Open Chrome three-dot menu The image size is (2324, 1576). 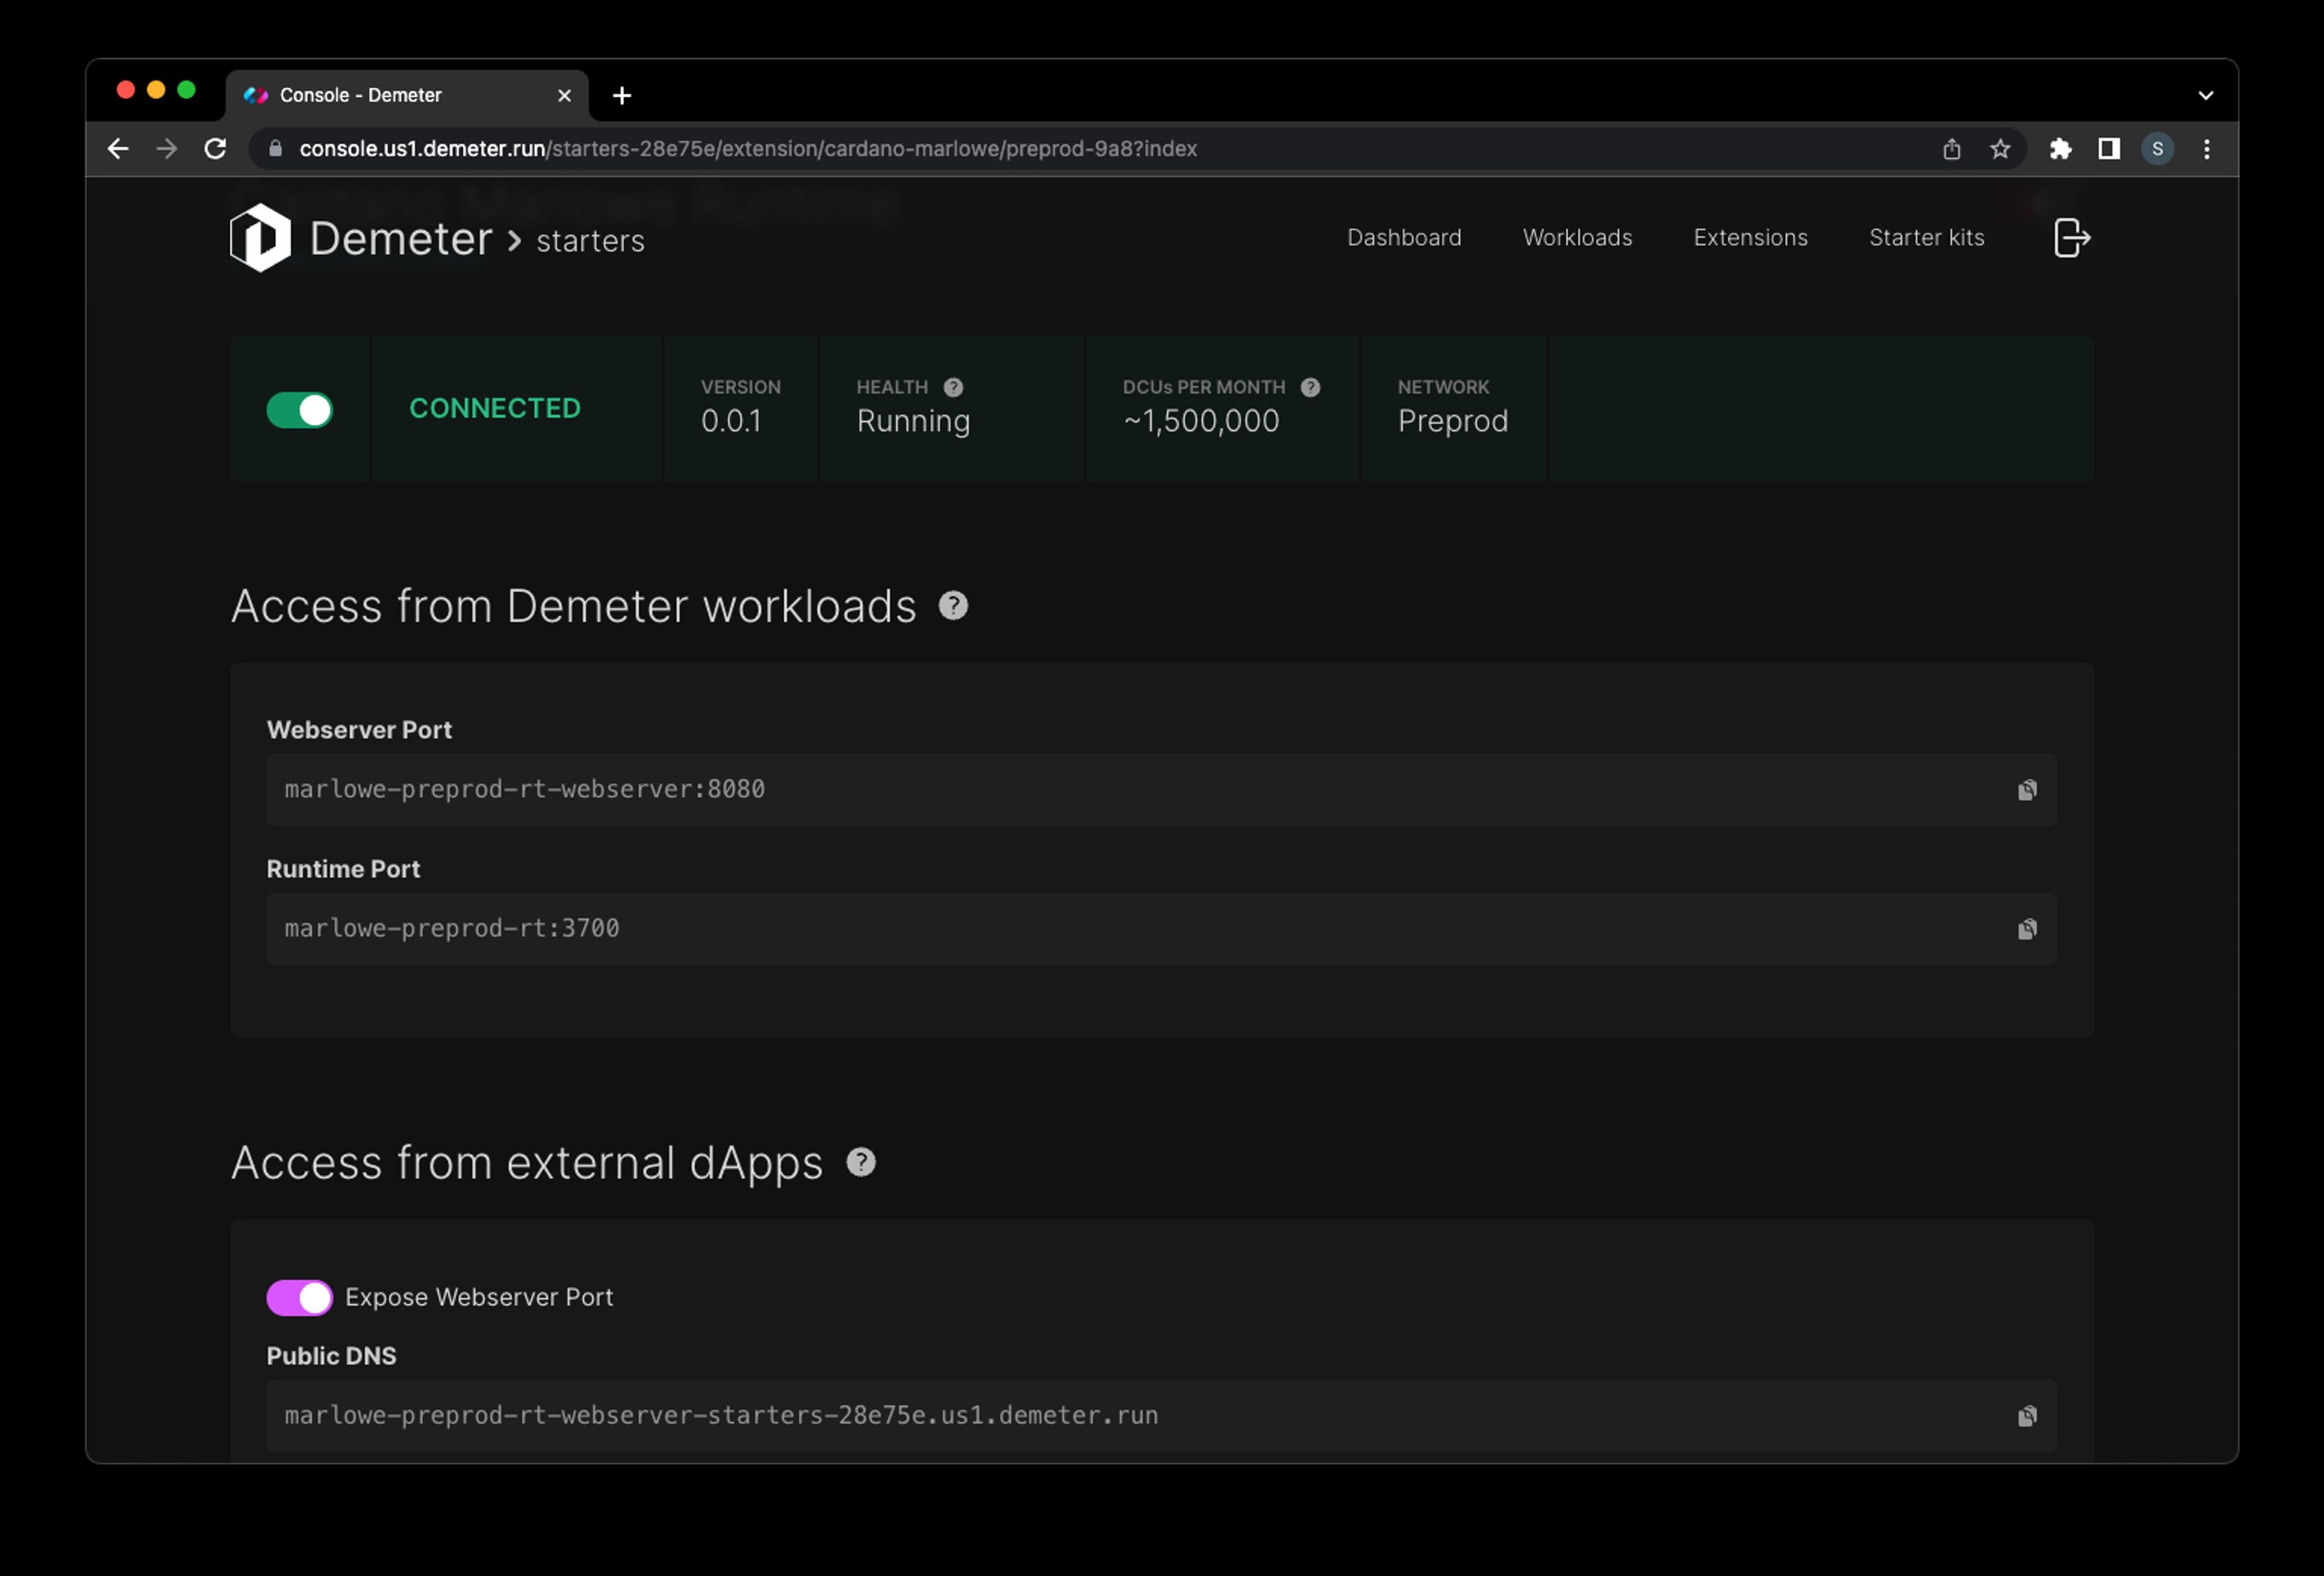coord(2206,149)
